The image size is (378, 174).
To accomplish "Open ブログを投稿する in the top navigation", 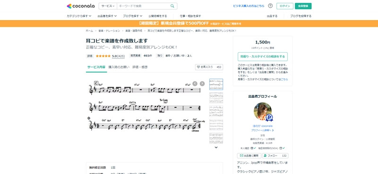I will tap(301, 16).
